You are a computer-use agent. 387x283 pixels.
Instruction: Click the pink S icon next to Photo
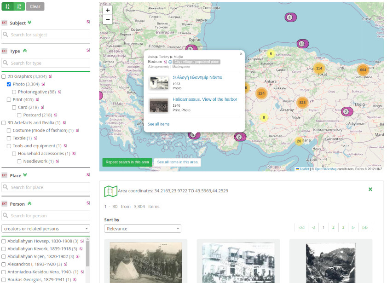[43, 84]
